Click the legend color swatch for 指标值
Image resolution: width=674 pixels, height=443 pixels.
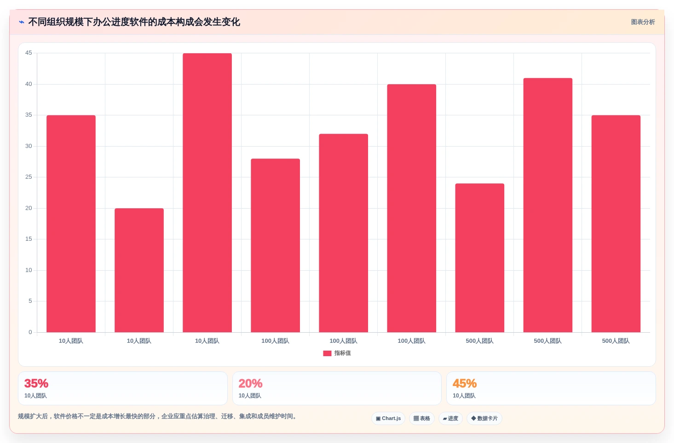pyautogui.click(x=327, y=353)
